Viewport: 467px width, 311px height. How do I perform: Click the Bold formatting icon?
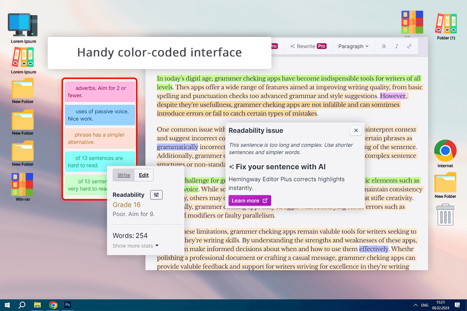(x=384, y=47)
